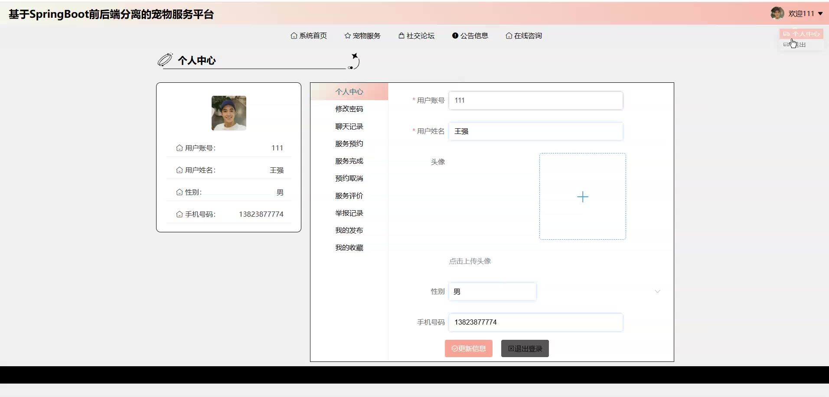Click the star icon beside 宠物服务

[347, 36]
